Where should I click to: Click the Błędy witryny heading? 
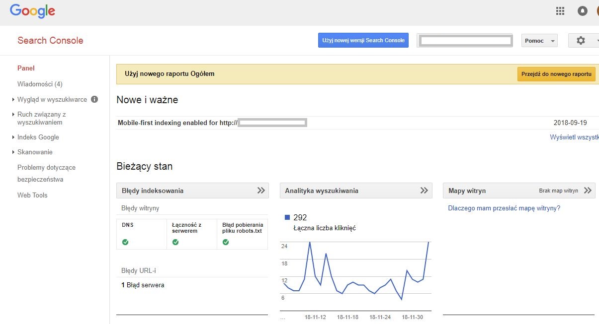(x=140, y=208)
